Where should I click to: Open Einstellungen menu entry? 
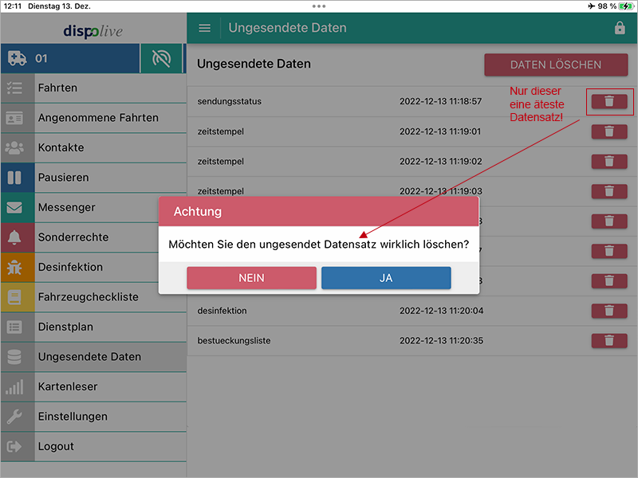[93, 417]
